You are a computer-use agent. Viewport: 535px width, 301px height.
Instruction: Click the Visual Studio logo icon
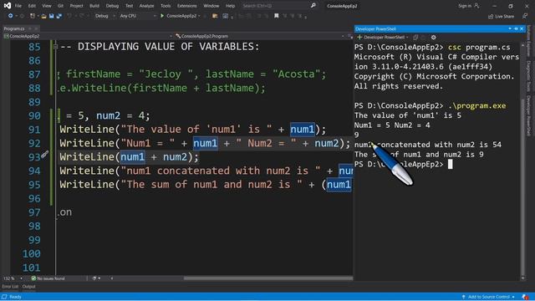pos(8,6)
